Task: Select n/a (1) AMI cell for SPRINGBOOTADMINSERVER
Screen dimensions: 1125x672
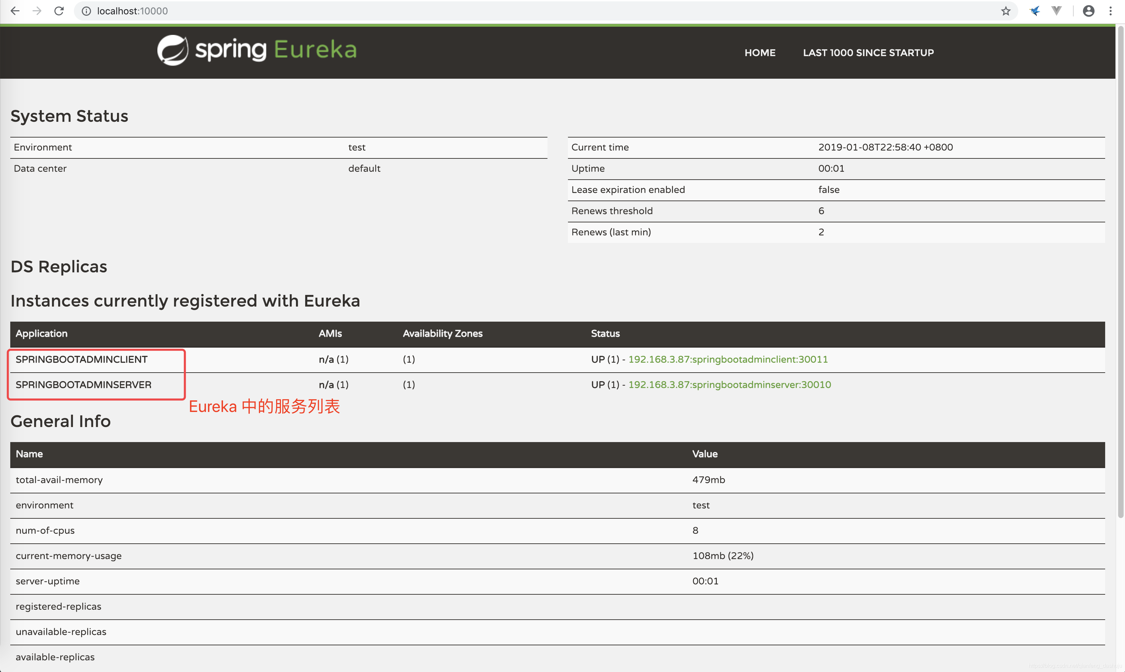Action: point(333,385)
